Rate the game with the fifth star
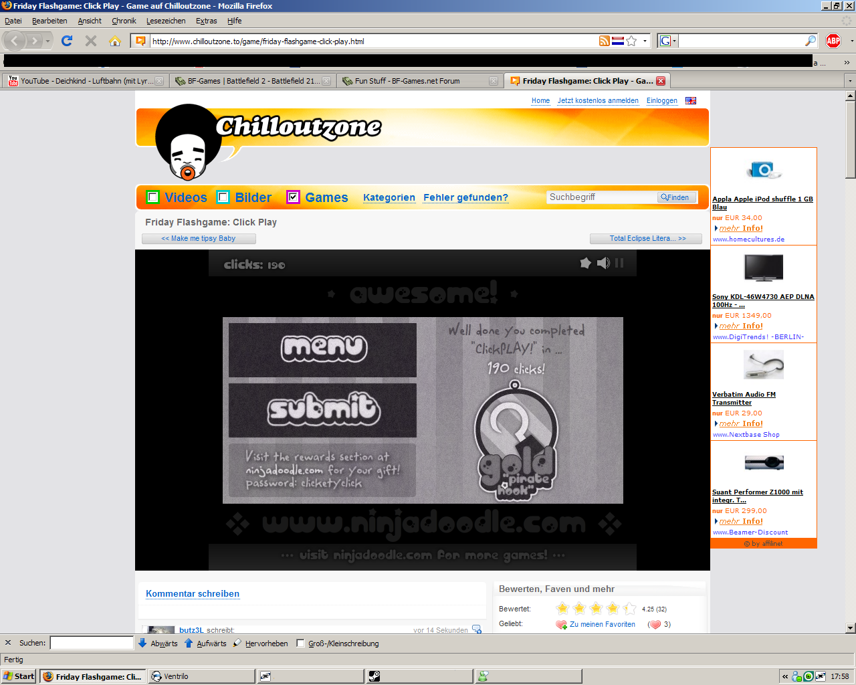Viewport: 856px width, 685px height. point(629,608)
